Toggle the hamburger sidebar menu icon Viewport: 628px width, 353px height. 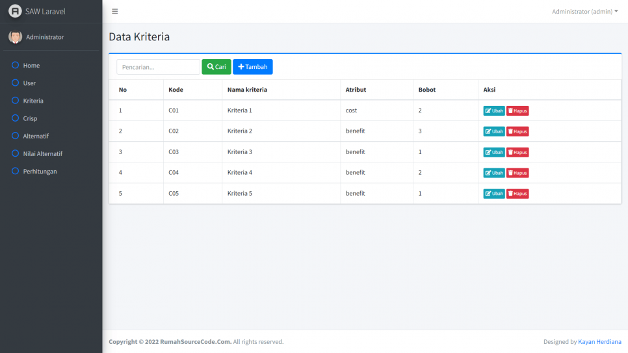(115, 11)
